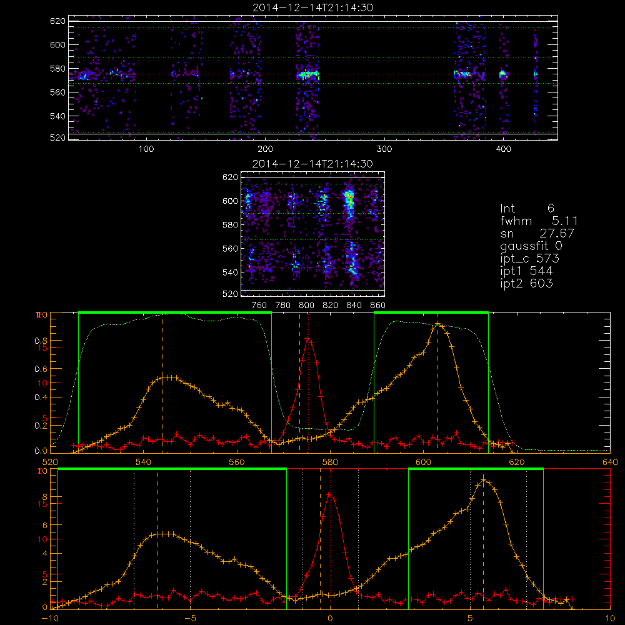625x625 pixels.
Task: Click x-axis label 400 on top spectrogram
Action: tap(503, 149)
